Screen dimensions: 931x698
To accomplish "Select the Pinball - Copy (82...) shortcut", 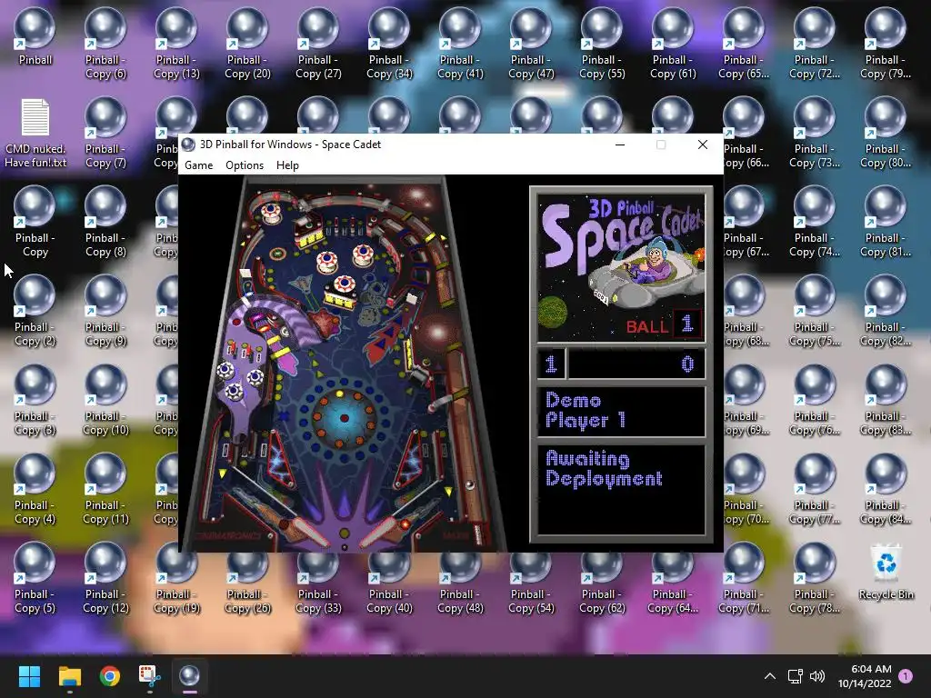I will 886,311.
